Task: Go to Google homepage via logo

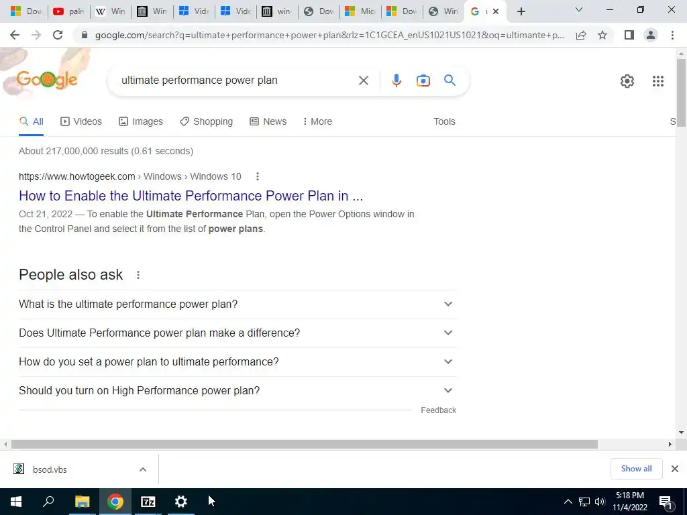Action: pyautogui.click(x=47, y=79)
